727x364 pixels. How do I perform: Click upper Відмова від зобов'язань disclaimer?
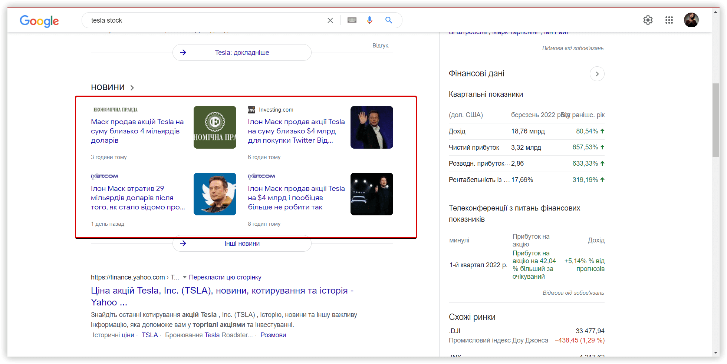coord(573,48)
